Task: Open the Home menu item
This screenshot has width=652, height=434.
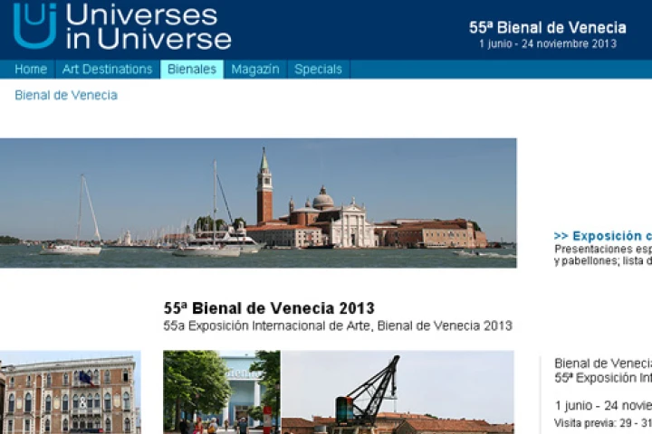Action: [x=31, y=70]
